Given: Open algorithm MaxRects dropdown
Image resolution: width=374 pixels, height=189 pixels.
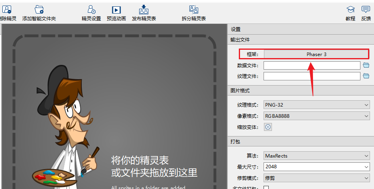Looking at the screenshot, I should pos(317,156).
